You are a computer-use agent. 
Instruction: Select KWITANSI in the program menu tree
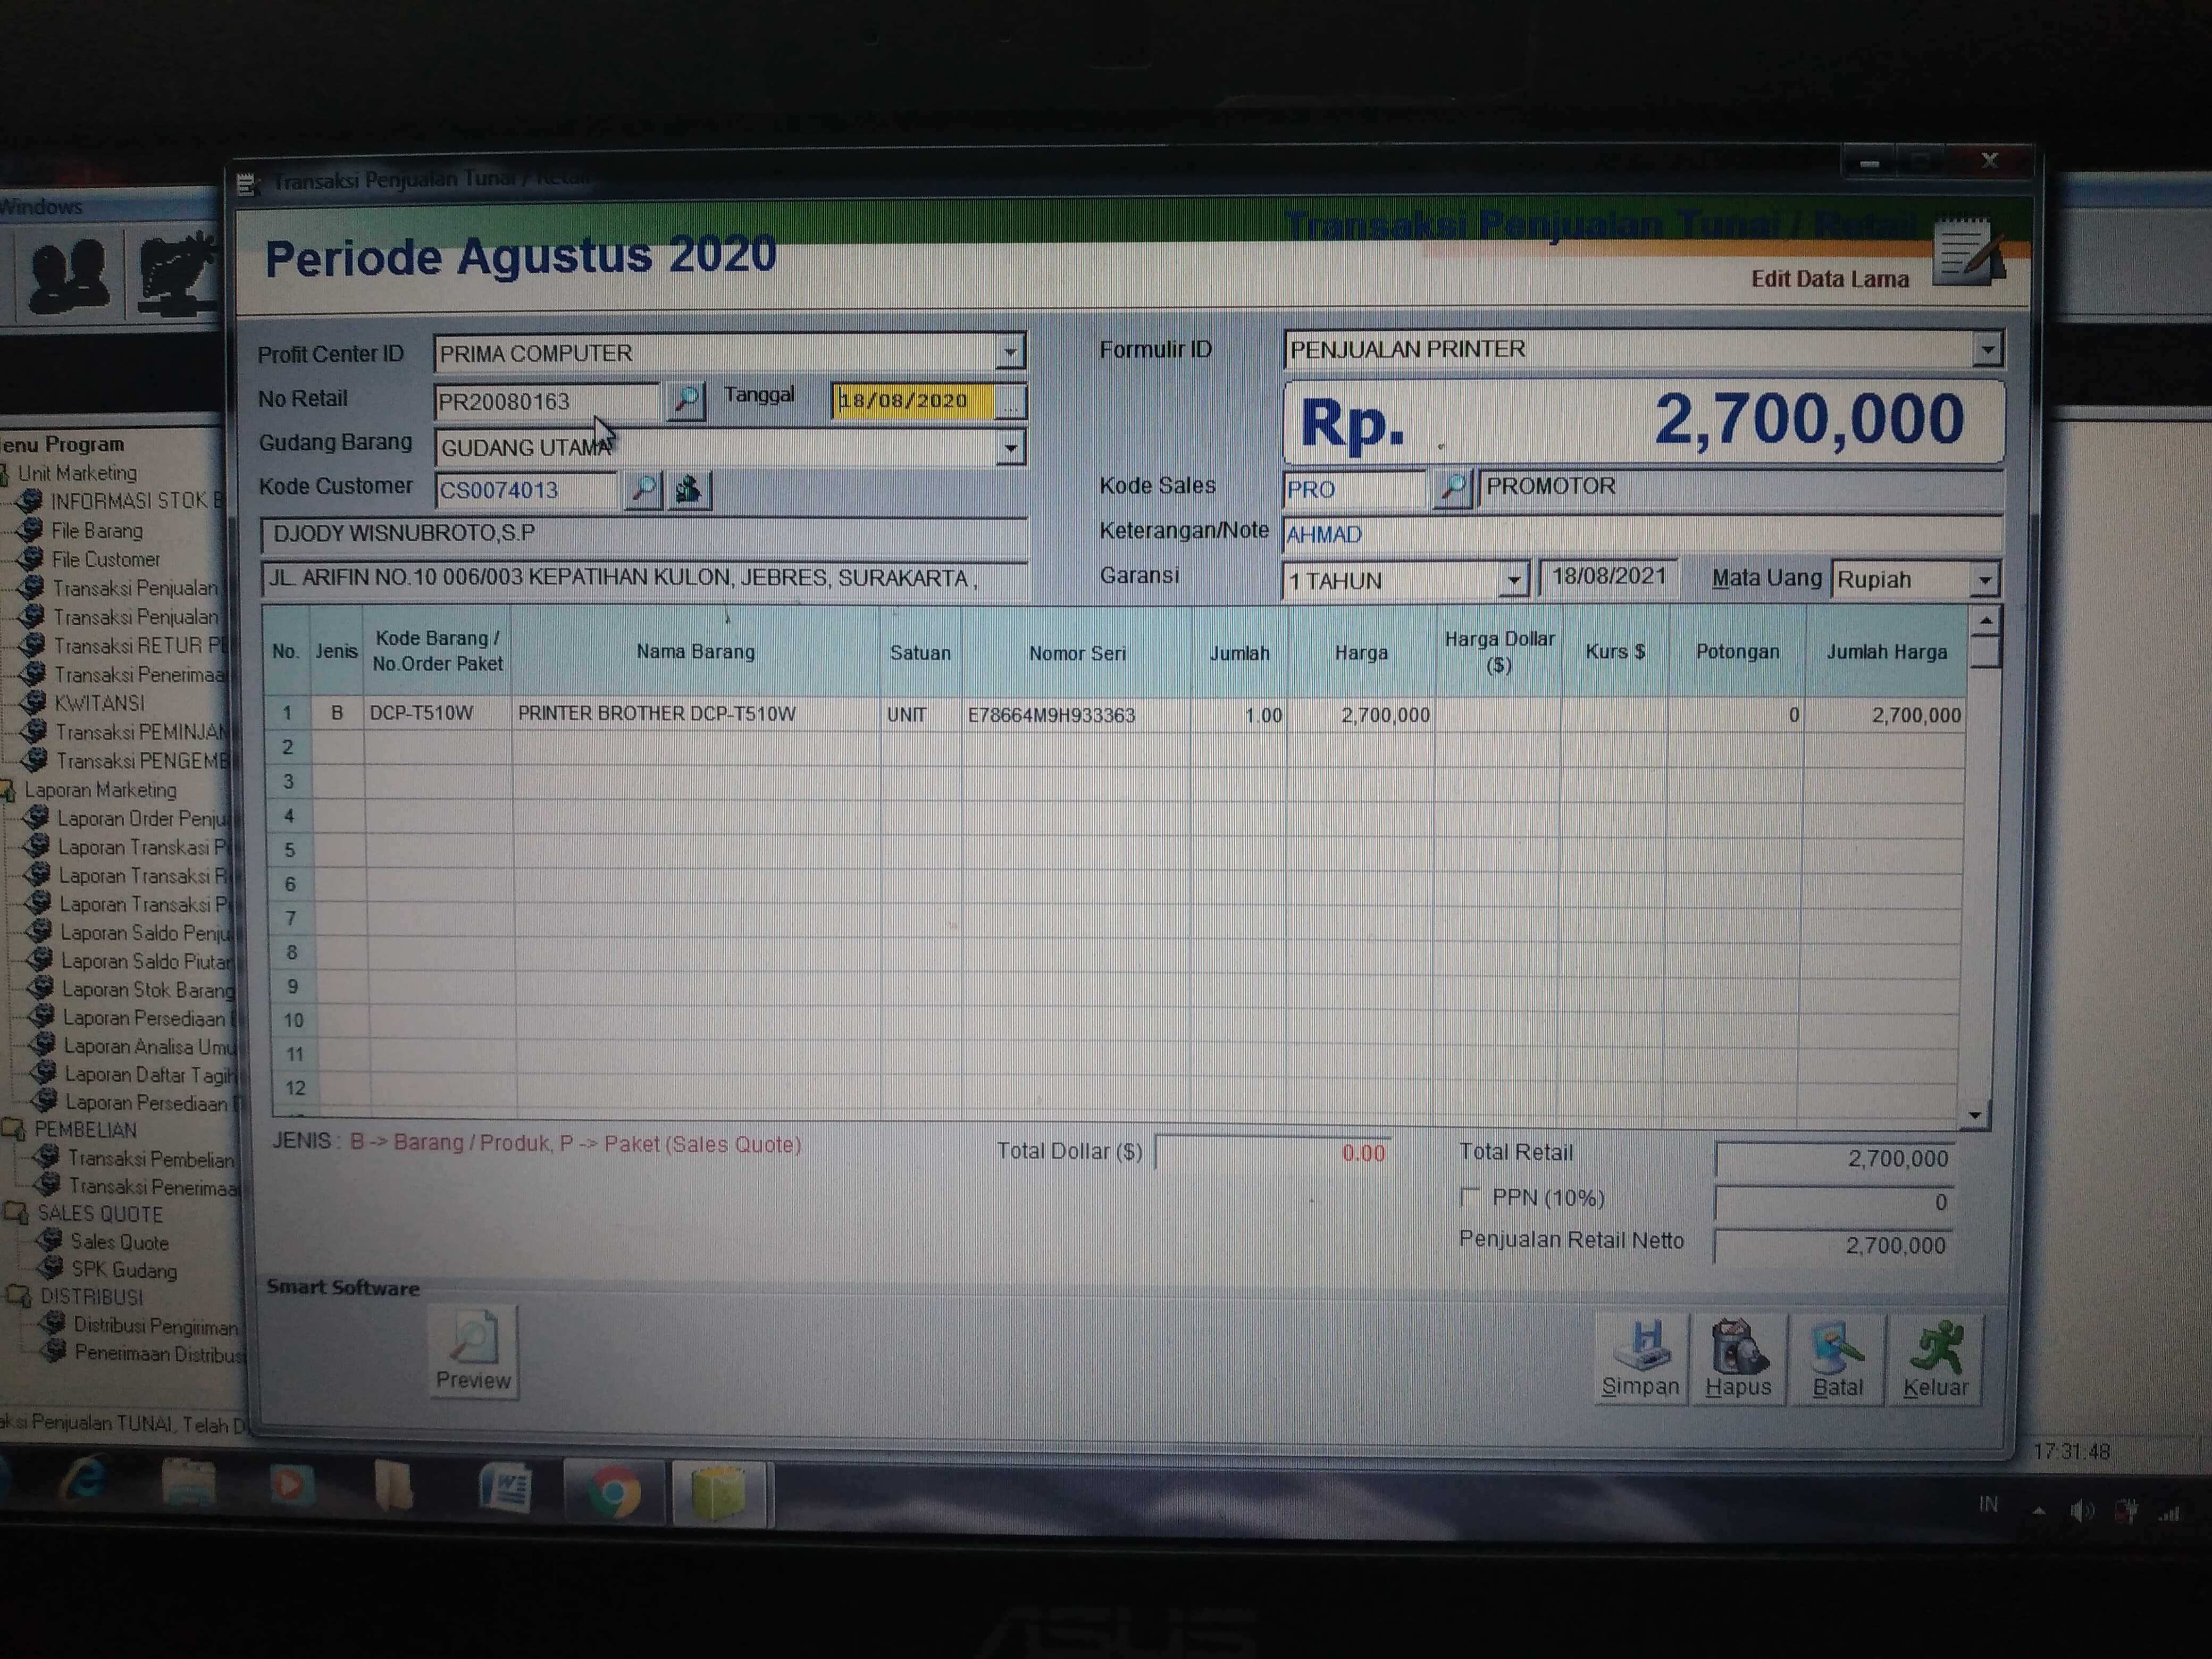point(98,703)
